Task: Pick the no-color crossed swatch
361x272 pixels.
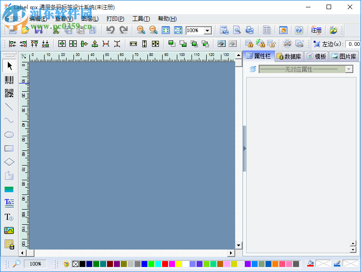Action: coord(75,264)
